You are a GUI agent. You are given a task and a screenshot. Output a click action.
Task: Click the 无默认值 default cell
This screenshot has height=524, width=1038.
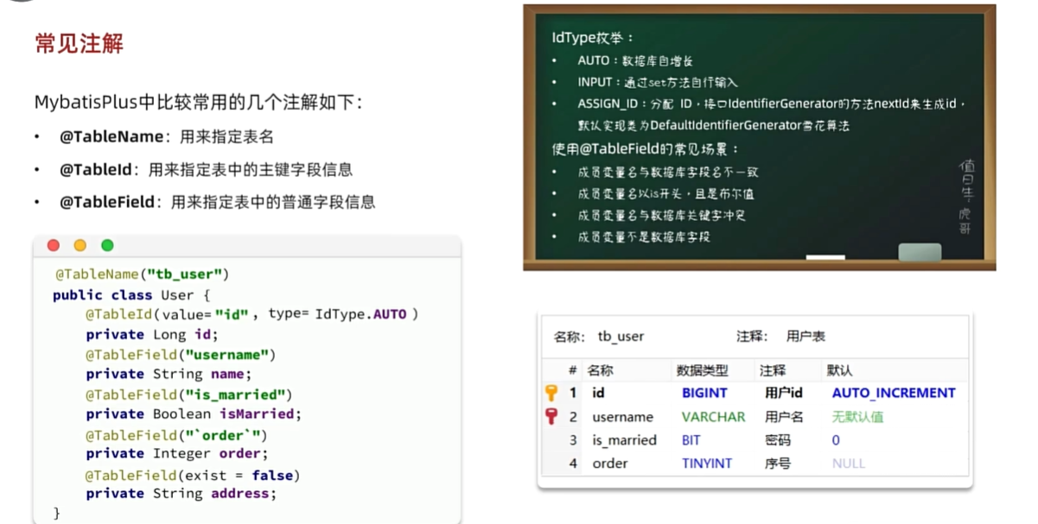(857, 416)
